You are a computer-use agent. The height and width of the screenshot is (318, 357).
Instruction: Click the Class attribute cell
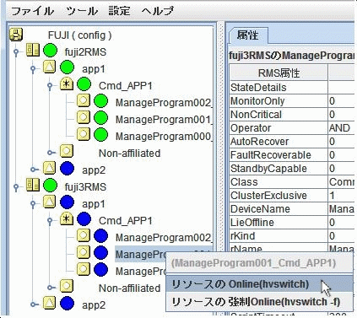click(x=279, y=182)
